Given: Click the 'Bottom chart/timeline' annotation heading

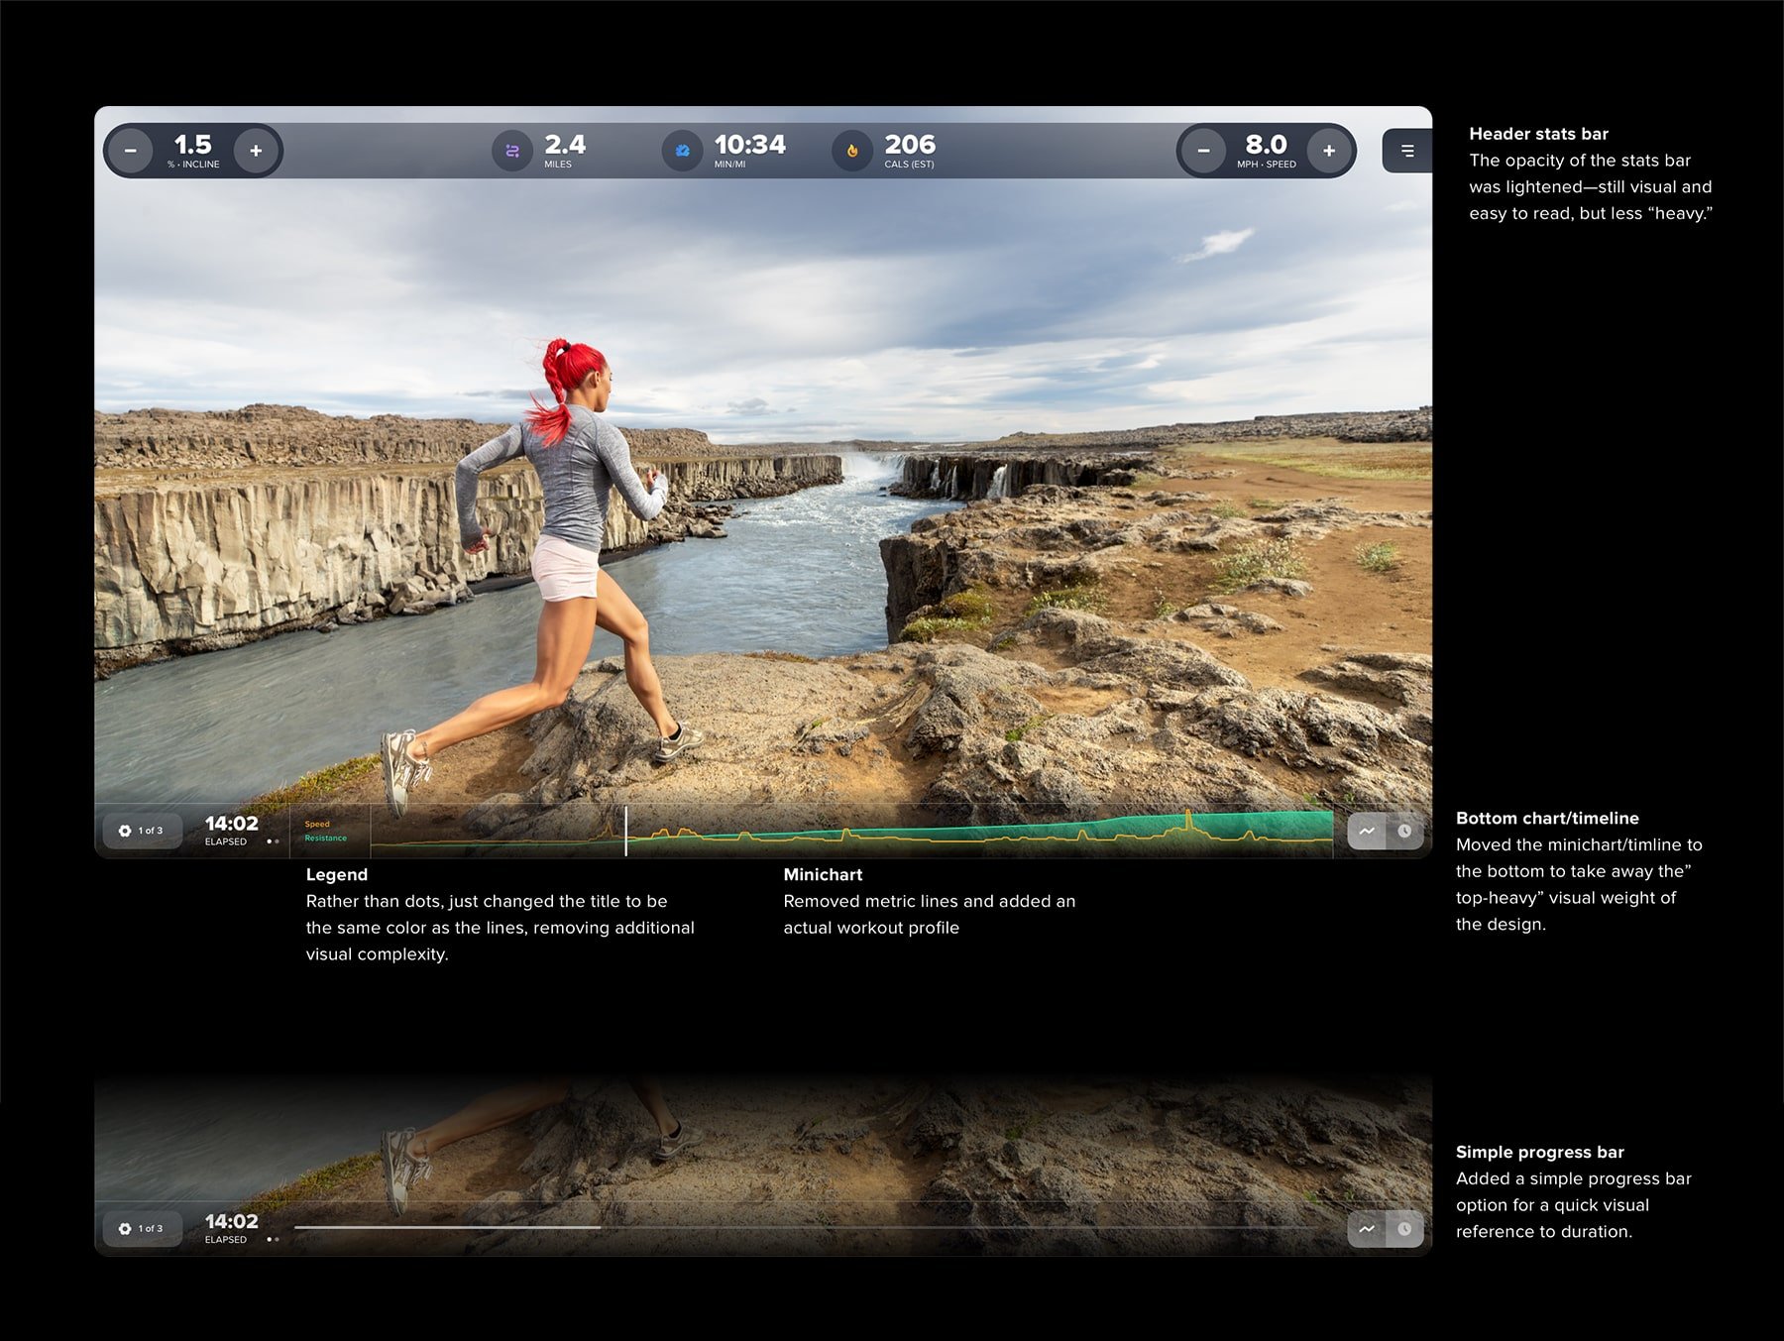Looking at the screenshot, I should point(1547,818).
